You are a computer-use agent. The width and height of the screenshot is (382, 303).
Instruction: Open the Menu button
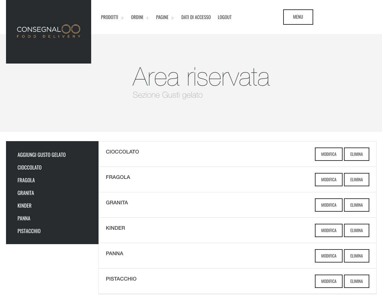pos(298,17)
